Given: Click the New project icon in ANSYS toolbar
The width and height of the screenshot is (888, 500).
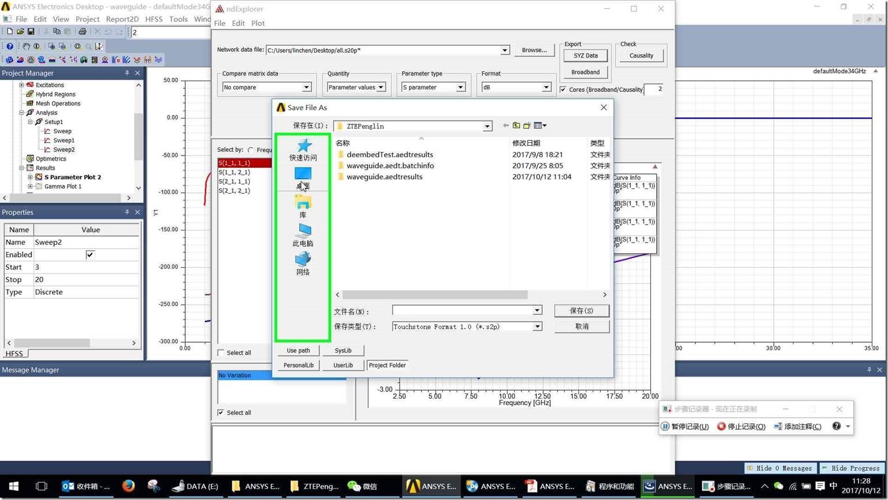Looking at the screenshot, I should [x=9, y=32].
